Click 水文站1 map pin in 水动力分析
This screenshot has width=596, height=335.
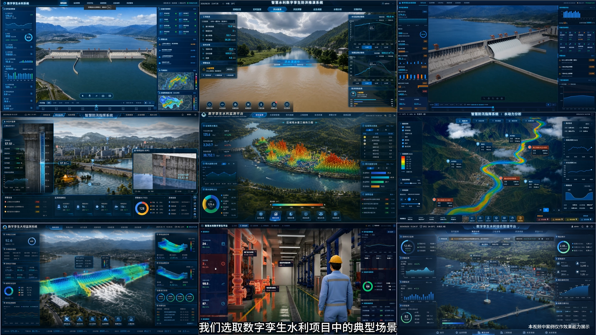448,161
